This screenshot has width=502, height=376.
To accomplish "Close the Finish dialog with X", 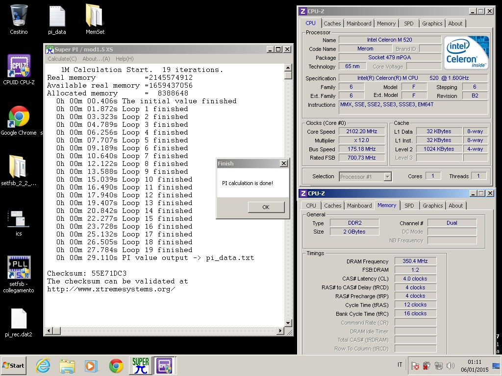I will coord(284,164).
